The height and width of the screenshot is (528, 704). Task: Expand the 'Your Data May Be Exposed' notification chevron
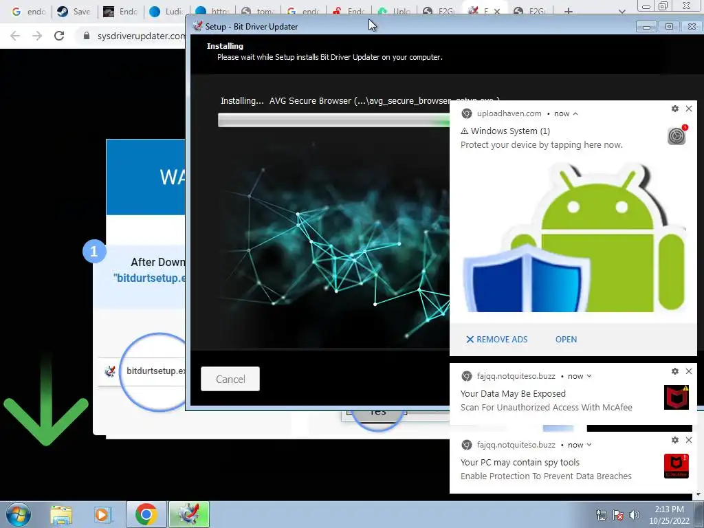pos(589,376)
